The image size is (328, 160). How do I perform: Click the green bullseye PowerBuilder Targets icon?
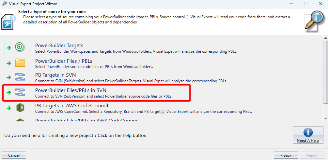click(20, 47)
